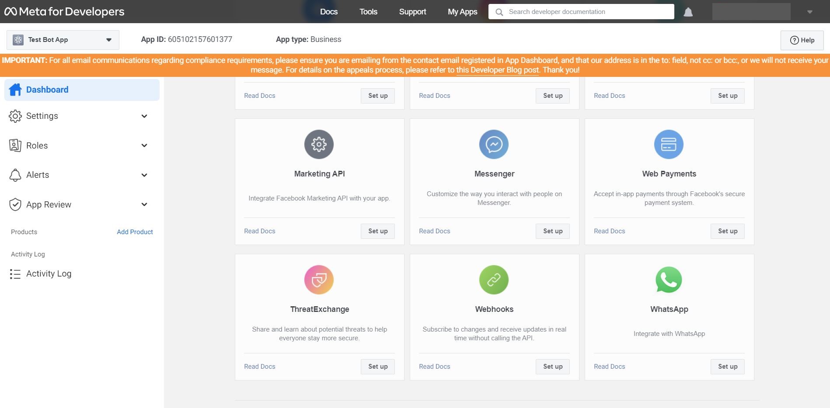Click the Web Payments card icon
The height and width of the screenshot is (408, 830).
click(x=669, y=144)
